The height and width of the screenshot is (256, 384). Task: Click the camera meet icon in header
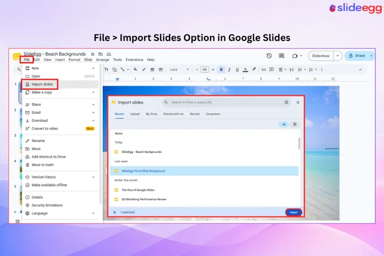tap(295, 56)
